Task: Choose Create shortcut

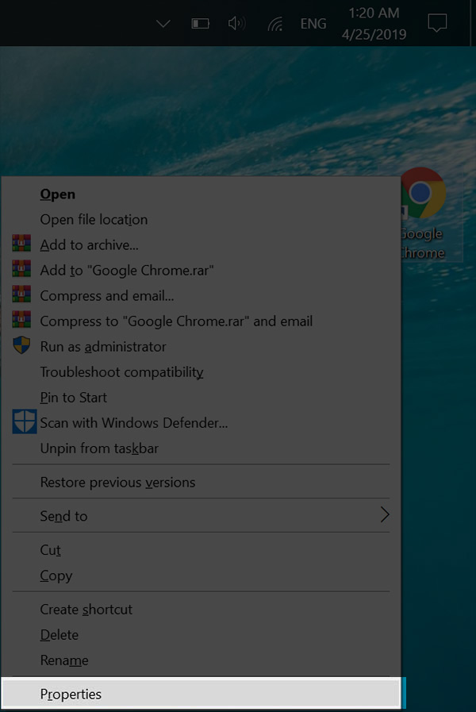Action: (x=201, y=610)
